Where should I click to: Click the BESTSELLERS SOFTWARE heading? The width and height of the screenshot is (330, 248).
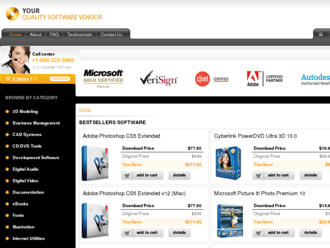pos(113,122)
